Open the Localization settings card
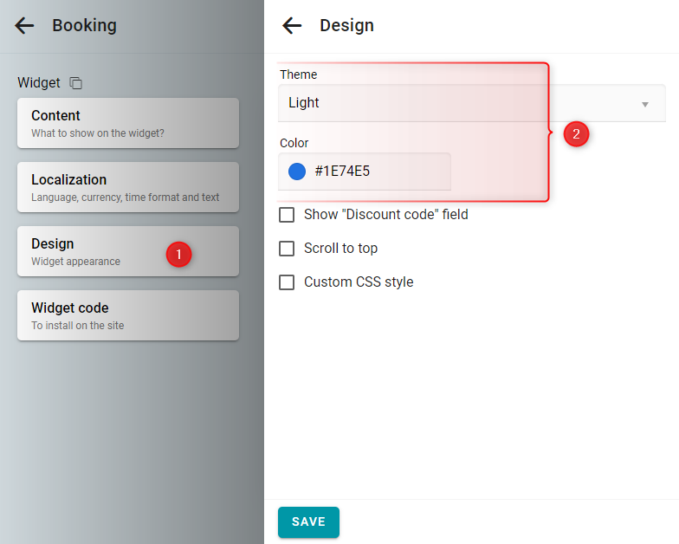 click(x=128, y=187)
